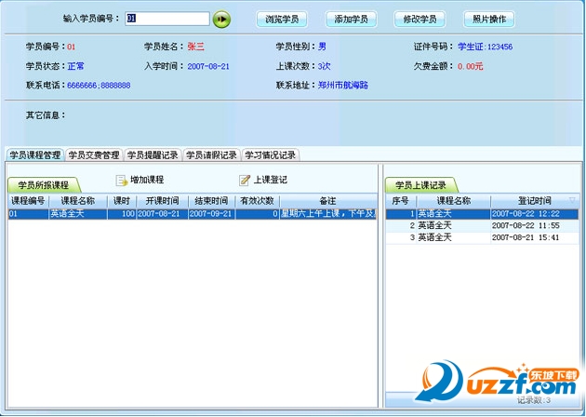Select the 学习情况记录 tab
This screenshot has width=586, height=417.
270,155
